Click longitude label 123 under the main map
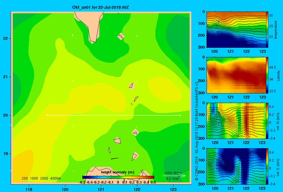 [173, 189]
